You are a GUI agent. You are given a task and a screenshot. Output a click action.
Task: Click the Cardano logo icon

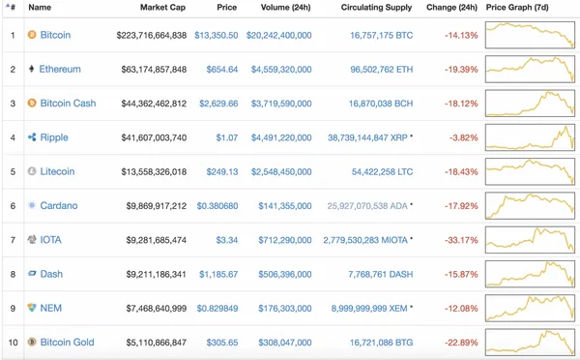pos(32,205)
